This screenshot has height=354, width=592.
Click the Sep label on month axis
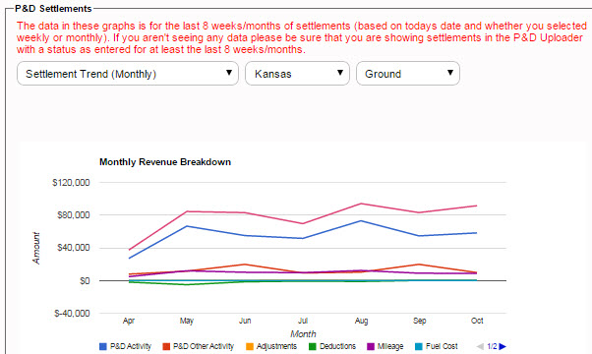pos(419,321)
